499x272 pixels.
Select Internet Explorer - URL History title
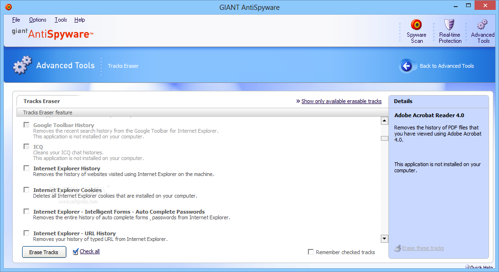[74, 233]
